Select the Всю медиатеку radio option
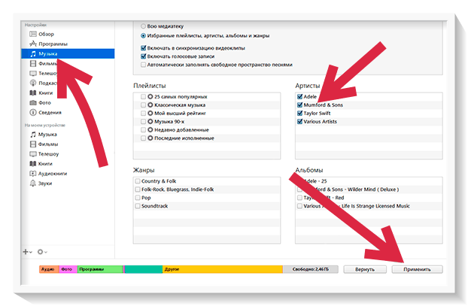This screenshot has width=468, height=306. click(x=143, y=26)
